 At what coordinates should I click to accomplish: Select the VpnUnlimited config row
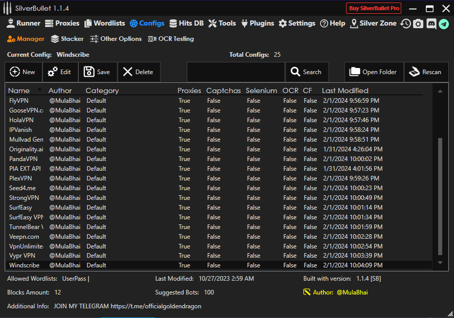pyautogui.click(x=219, y=246)
